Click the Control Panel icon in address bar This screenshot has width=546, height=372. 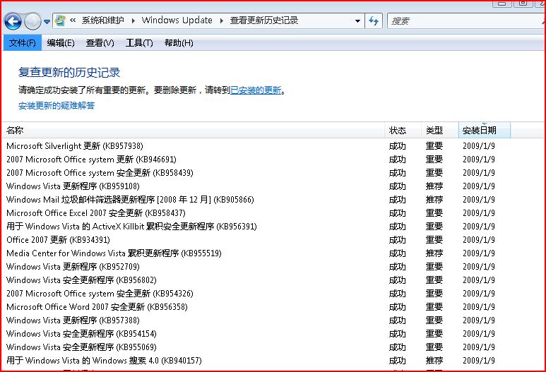click(60, 20)
